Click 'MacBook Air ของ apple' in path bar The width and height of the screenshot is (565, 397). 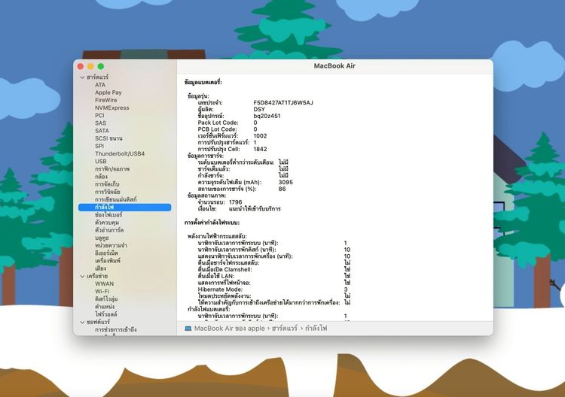point(229,328)
